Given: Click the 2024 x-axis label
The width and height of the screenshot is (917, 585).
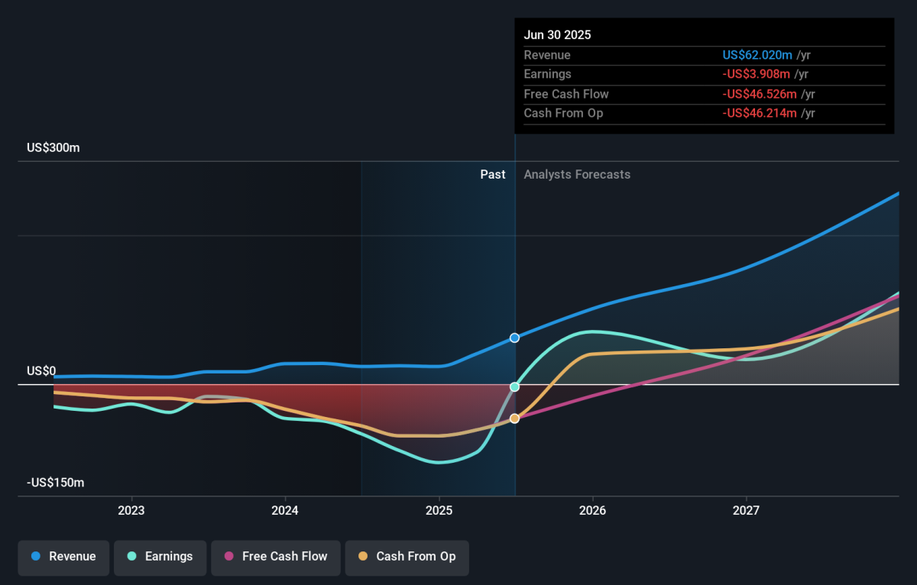Looking at the screenshot, I should [285, 509].
